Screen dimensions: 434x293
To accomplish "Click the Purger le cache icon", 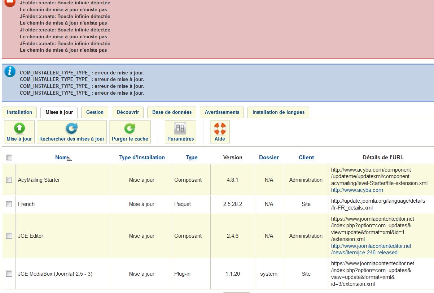I will point(130,129).
